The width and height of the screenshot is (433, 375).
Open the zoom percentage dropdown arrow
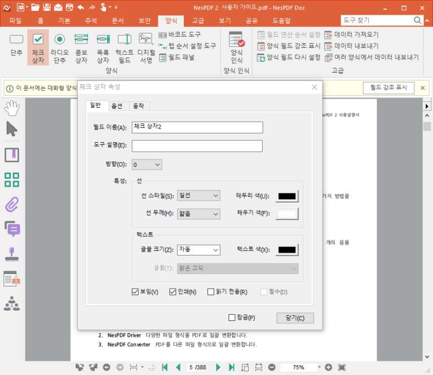[319, 367]
